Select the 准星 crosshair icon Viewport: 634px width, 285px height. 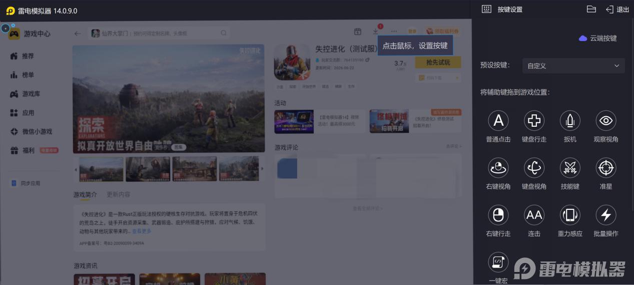[x=605, y=167]
